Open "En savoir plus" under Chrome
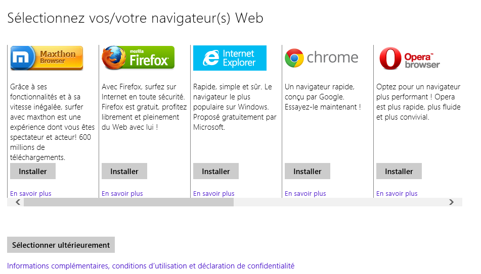 point(305,193)
